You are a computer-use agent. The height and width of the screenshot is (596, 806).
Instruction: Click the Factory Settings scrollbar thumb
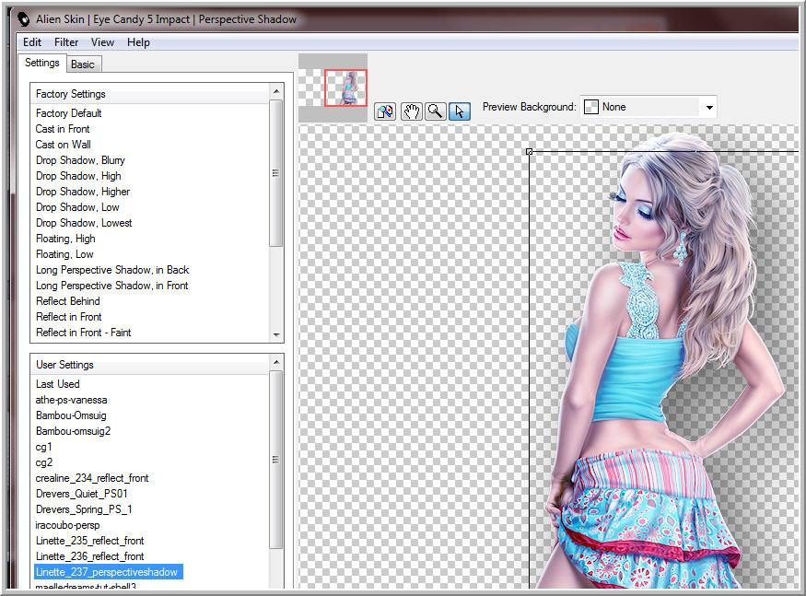pyautogui.click(x=276, y=173)
